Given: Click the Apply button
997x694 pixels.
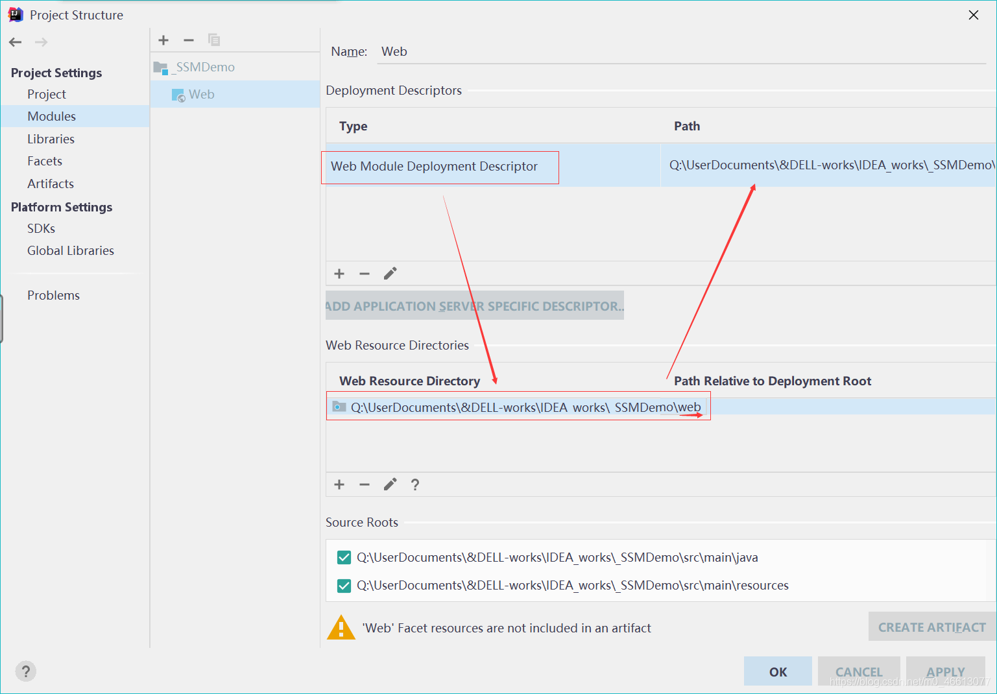Looking at the screenshot, I should [x=946, y=672].
